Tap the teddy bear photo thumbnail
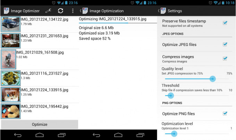The image size is (236, 140). (x=8, y=111)
